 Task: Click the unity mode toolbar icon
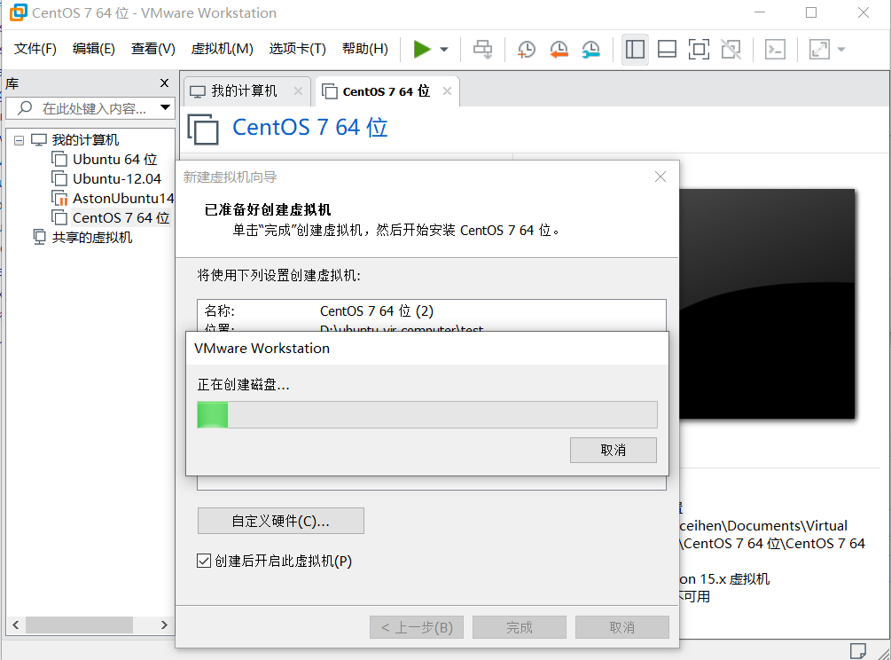point(731,50)
